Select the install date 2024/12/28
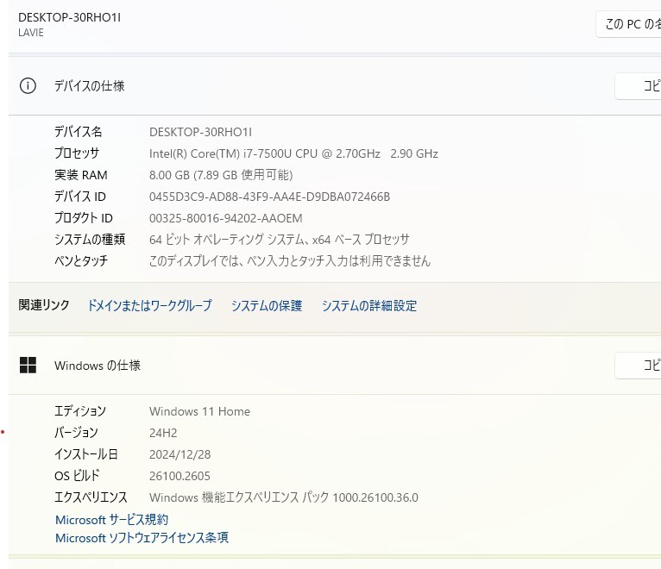661x569 pixels. tap(179, 454)
